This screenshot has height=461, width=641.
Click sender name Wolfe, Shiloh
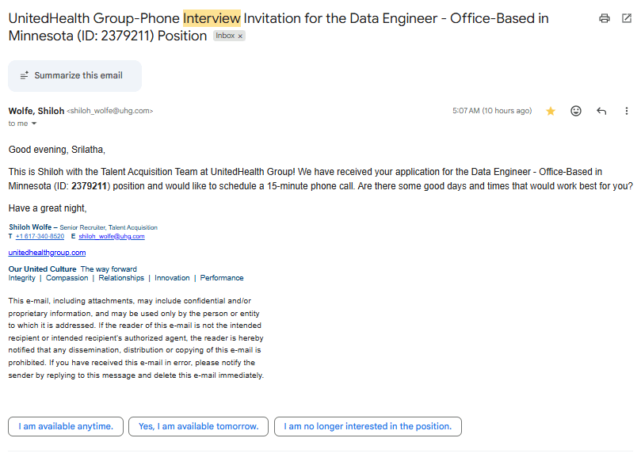(x=36, y=111)
